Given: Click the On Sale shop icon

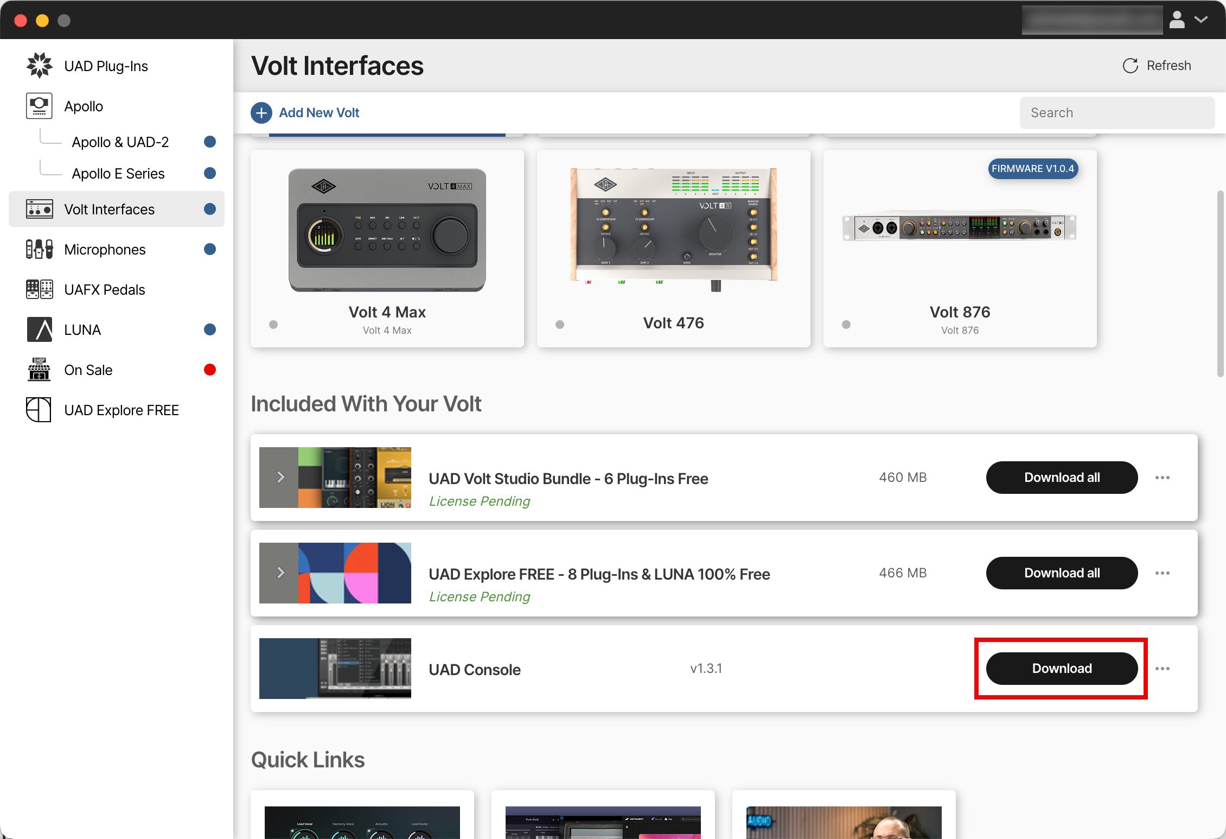Looking at the screenshot, I should pyautogui.click(x=39, y=370).
